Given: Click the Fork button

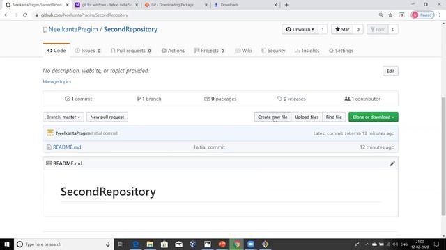Looking at the screenshot, I should pos(378,29).
